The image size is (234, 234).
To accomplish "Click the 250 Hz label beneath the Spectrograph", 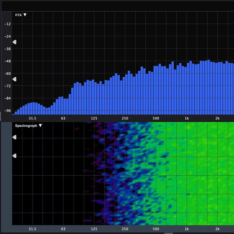I will pyautogui.click(x=125, y=229).
